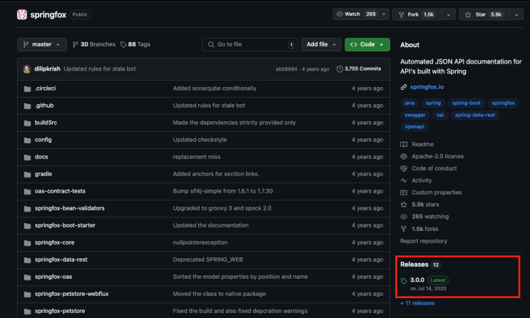The image size is (530, 318).
Task: Select the swagger topic tag
Action: click(x=415, y=116)
